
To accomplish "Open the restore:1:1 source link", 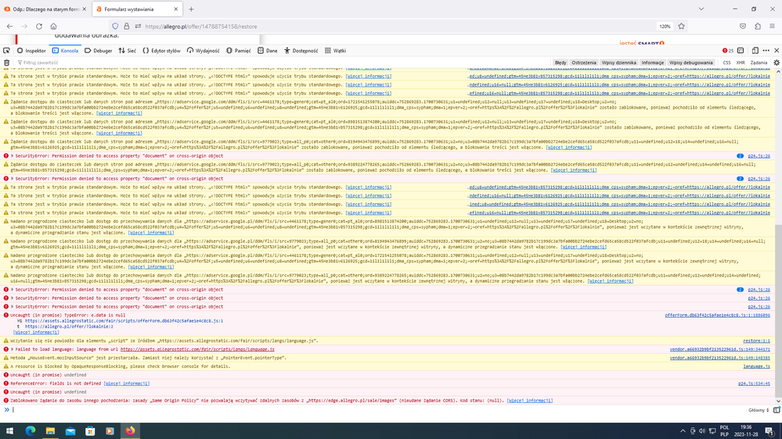I will click(x=757, y=341).
